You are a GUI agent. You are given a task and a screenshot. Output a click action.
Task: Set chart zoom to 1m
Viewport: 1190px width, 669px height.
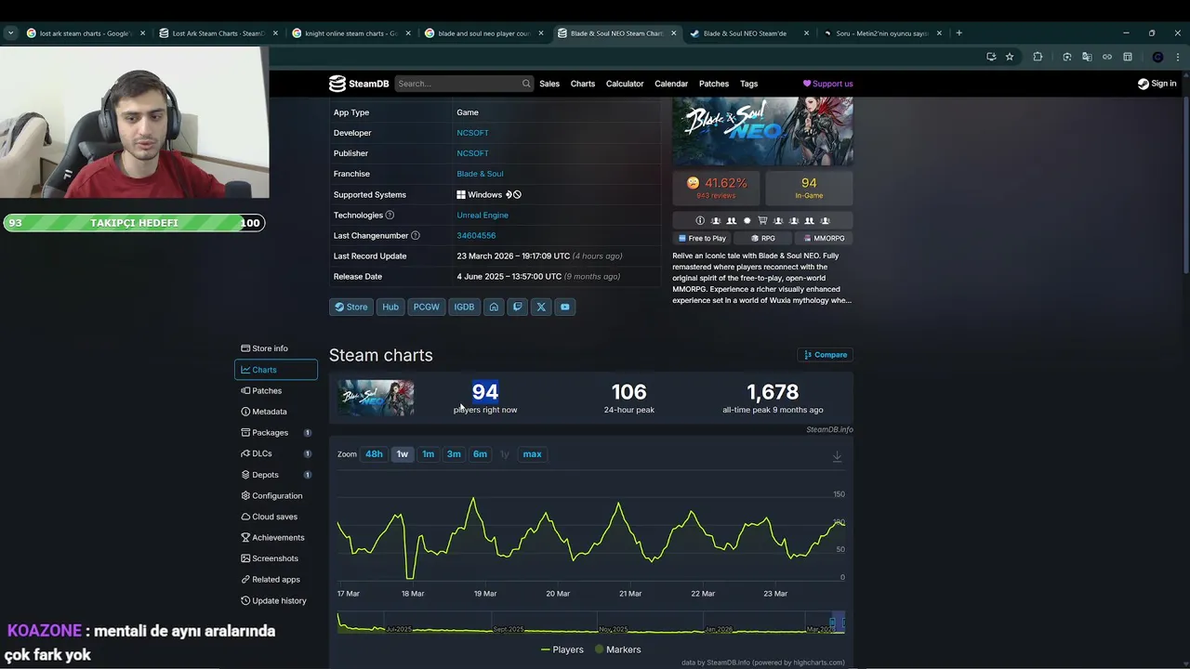pos(429,454)
